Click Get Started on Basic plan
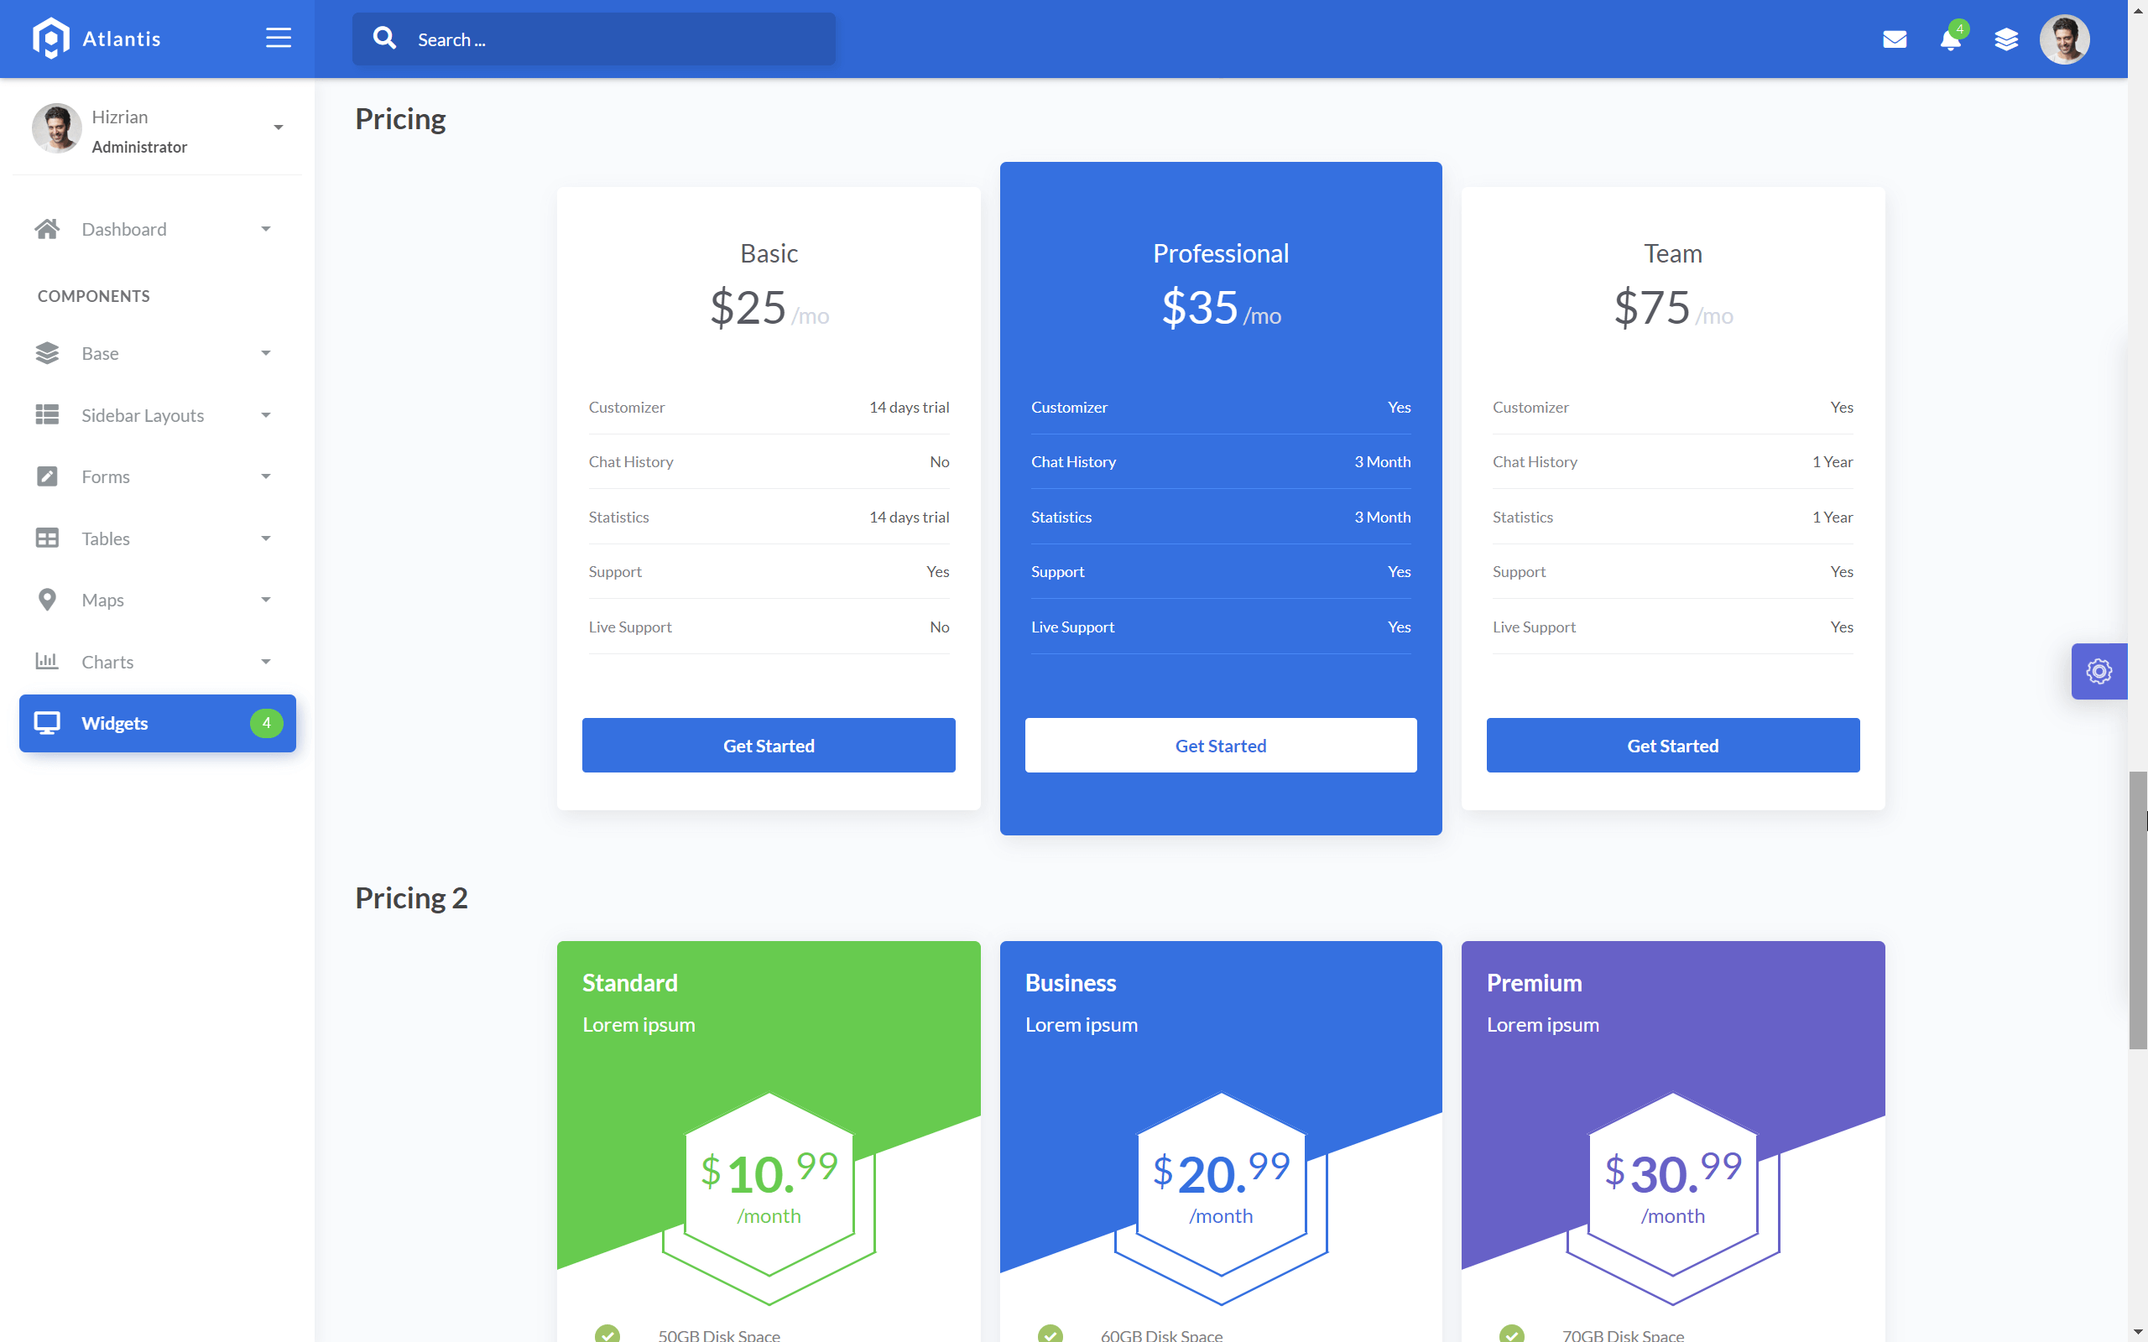The image size is (2148, 1342). click(769, 746)
